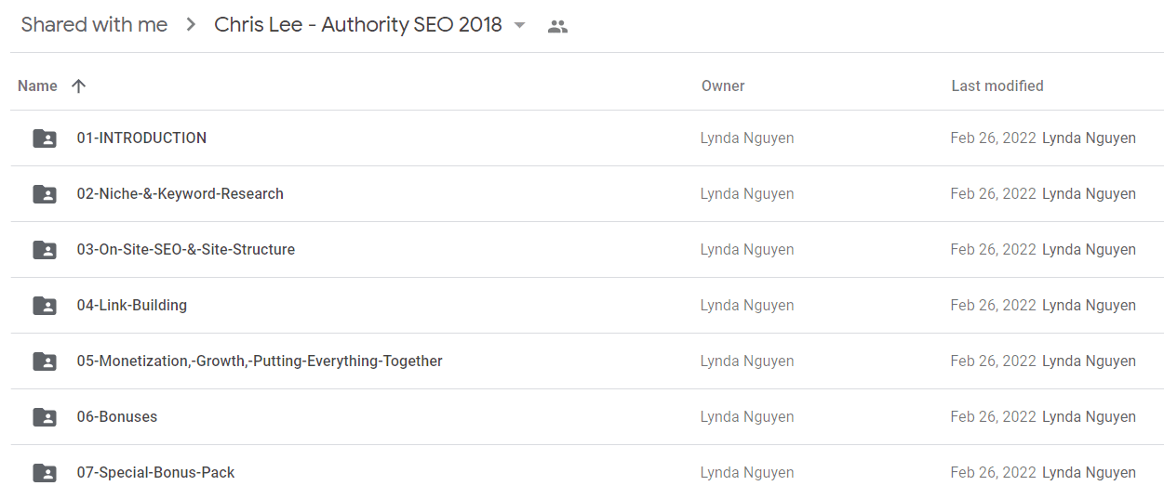Click the shared folder icon for 01-INTRODUCTION

45,138
